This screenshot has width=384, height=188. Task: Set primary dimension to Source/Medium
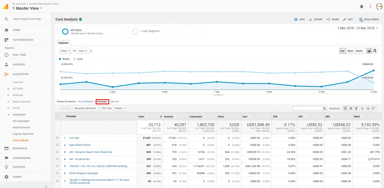(x=86, y=102)
